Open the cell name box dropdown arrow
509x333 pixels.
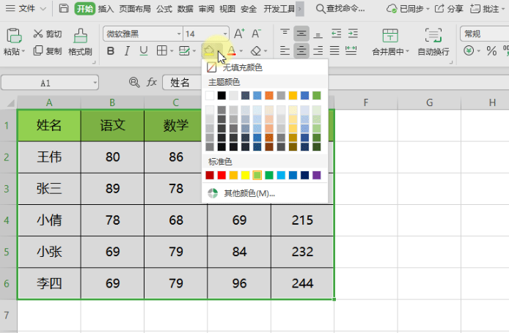(x=95, y=83)
